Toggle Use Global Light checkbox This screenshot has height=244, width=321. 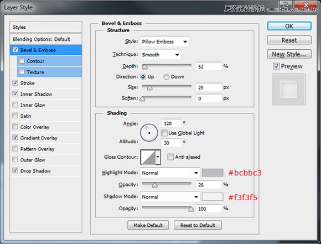click(x=164, y=133)
